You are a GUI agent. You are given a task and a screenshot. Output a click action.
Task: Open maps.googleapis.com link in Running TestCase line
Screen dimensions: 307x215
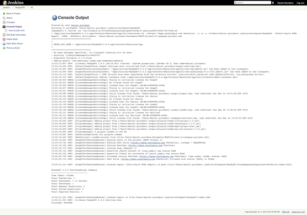coord(146,146)
